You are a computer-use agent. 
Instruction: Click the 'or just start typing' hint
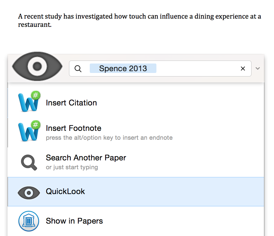(72, 167)
